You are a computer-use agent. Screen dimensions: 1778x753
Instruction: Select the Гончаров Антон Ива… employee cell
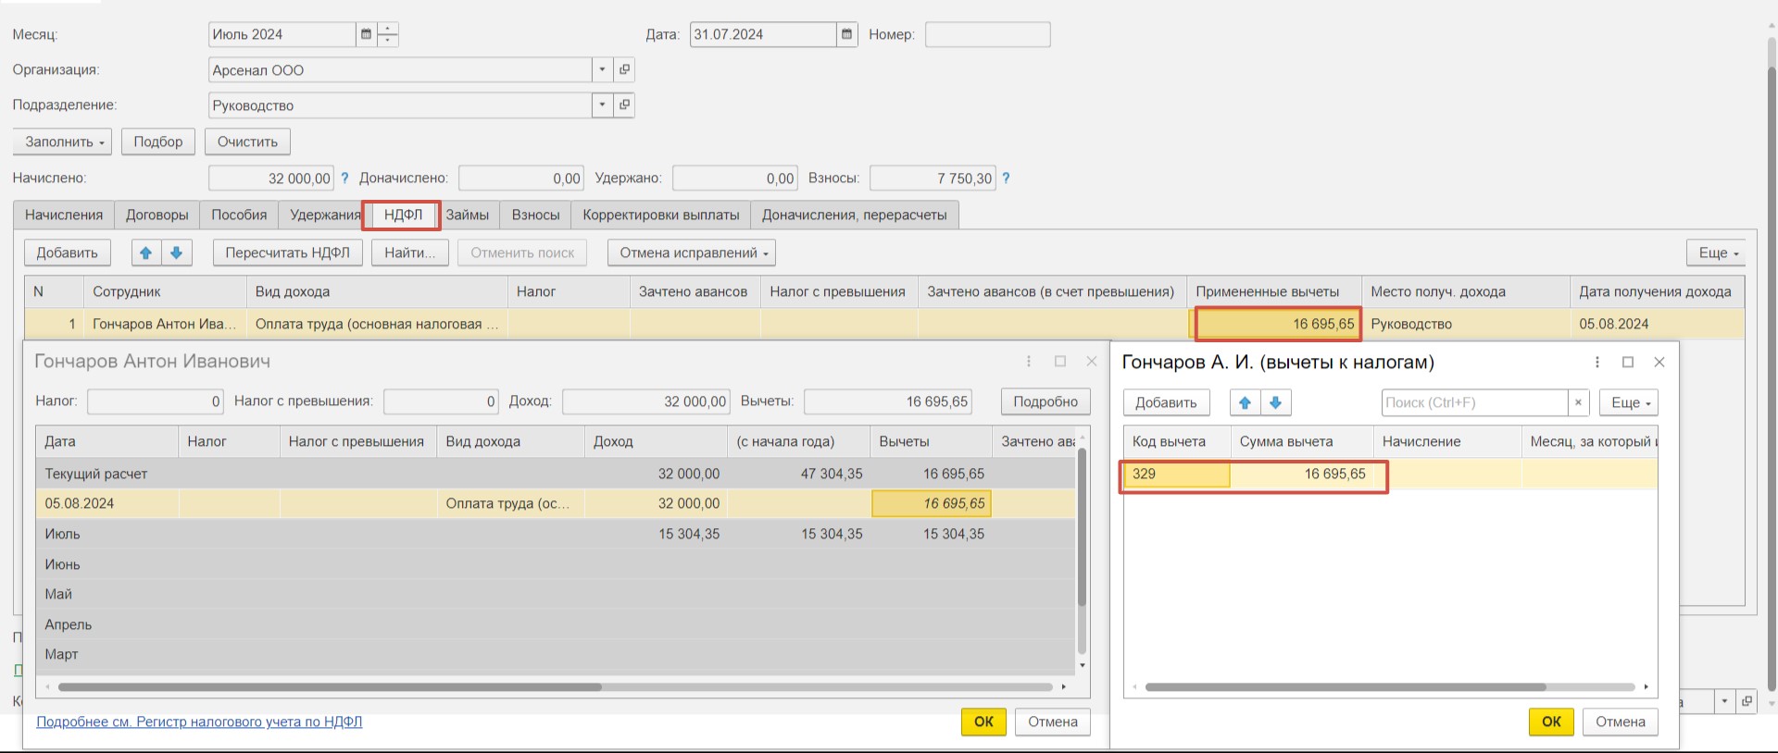click(164, 324)
